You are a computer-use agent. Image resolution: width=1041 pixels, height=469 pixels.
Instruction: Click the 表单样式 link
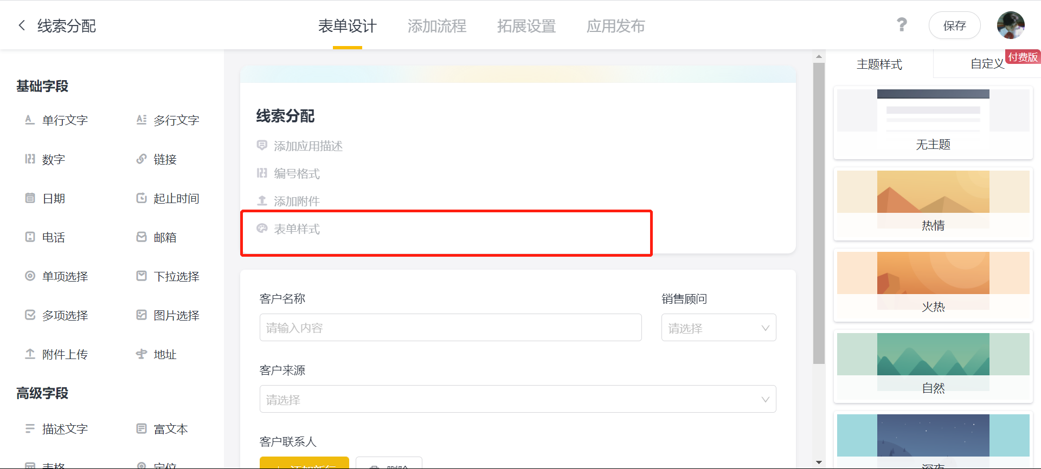coord(297,229)
